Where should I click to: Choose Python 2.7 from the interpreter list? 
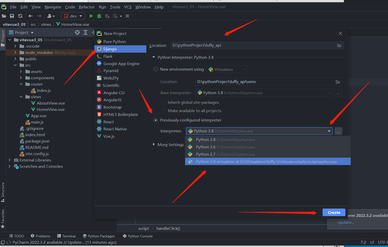pyautogui.click(x=268, y=154)
